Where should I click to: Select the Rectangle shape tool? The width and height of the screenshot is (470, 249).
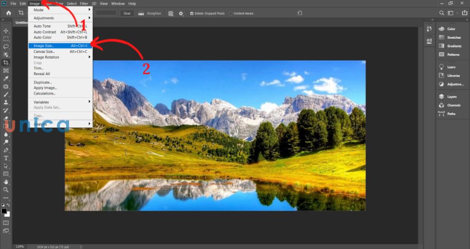[6, 174]
